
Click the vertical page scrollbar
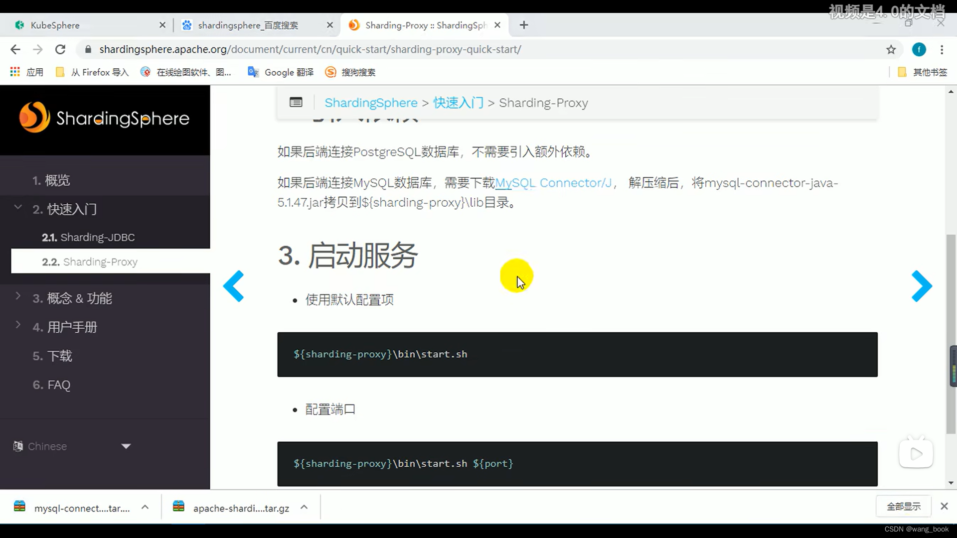951,334
